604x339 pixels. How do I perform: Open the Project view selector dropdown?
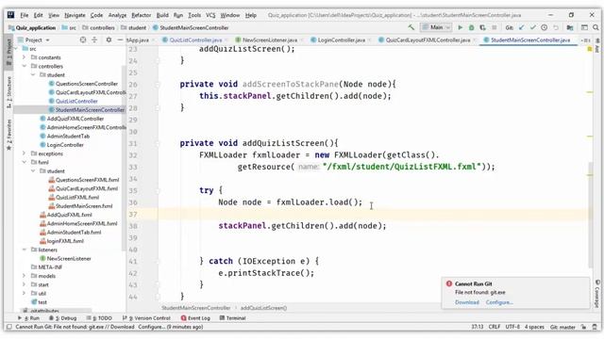point(38,40)
